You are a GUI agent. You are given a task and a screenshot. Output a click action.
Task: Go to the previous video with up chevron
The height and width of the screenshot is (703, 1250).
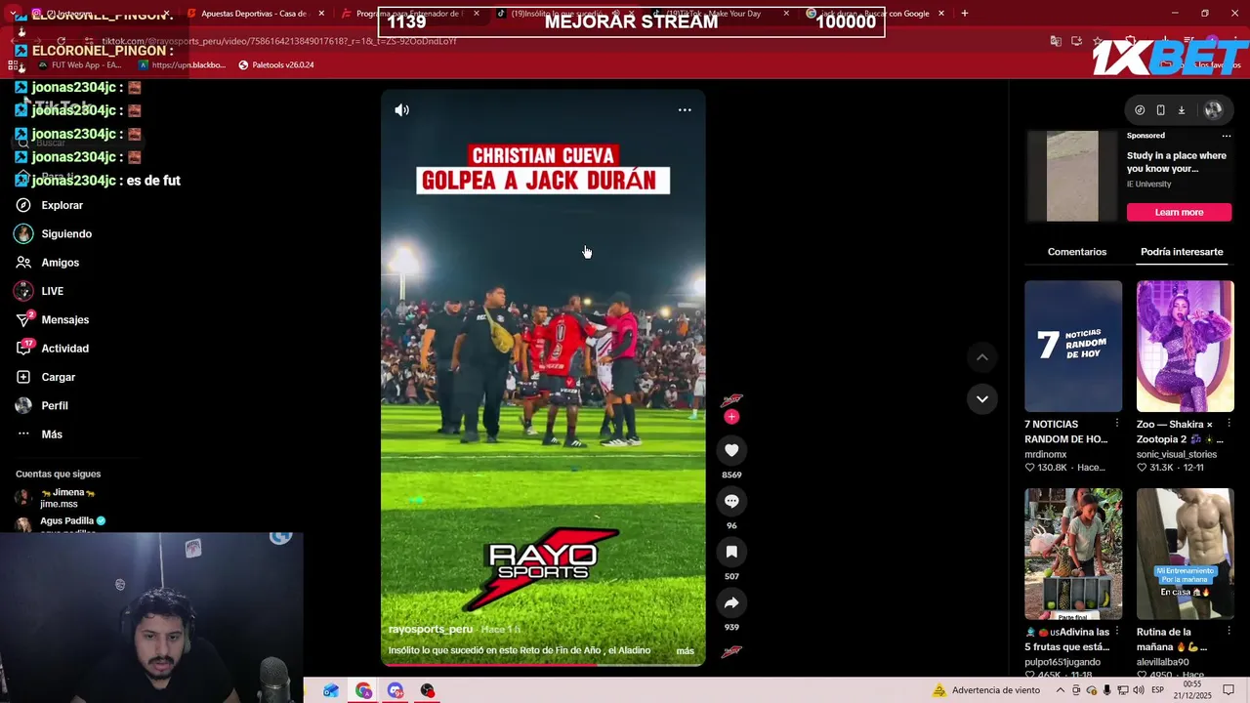point(982,357)
